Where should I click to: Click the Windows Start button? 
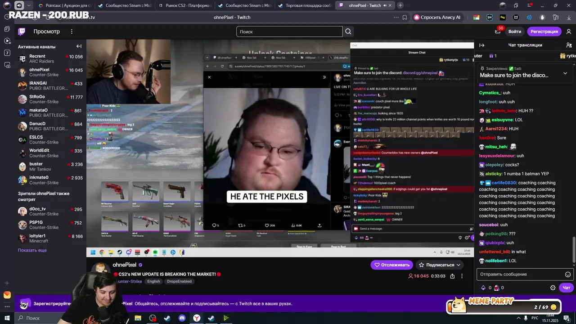6,318
